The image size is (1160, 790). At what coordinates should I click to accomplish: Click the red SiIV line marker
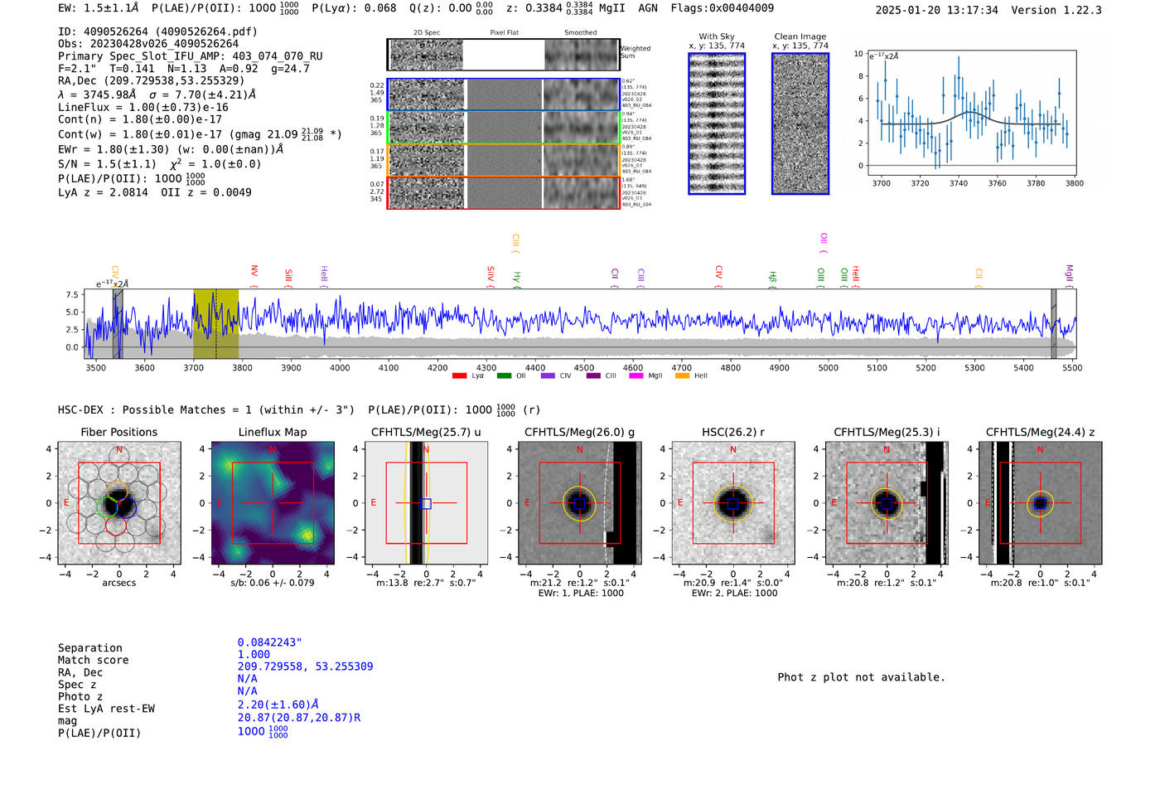point(491,277)
